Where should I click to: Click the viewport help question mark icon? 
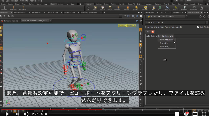[x=141, y=21]
